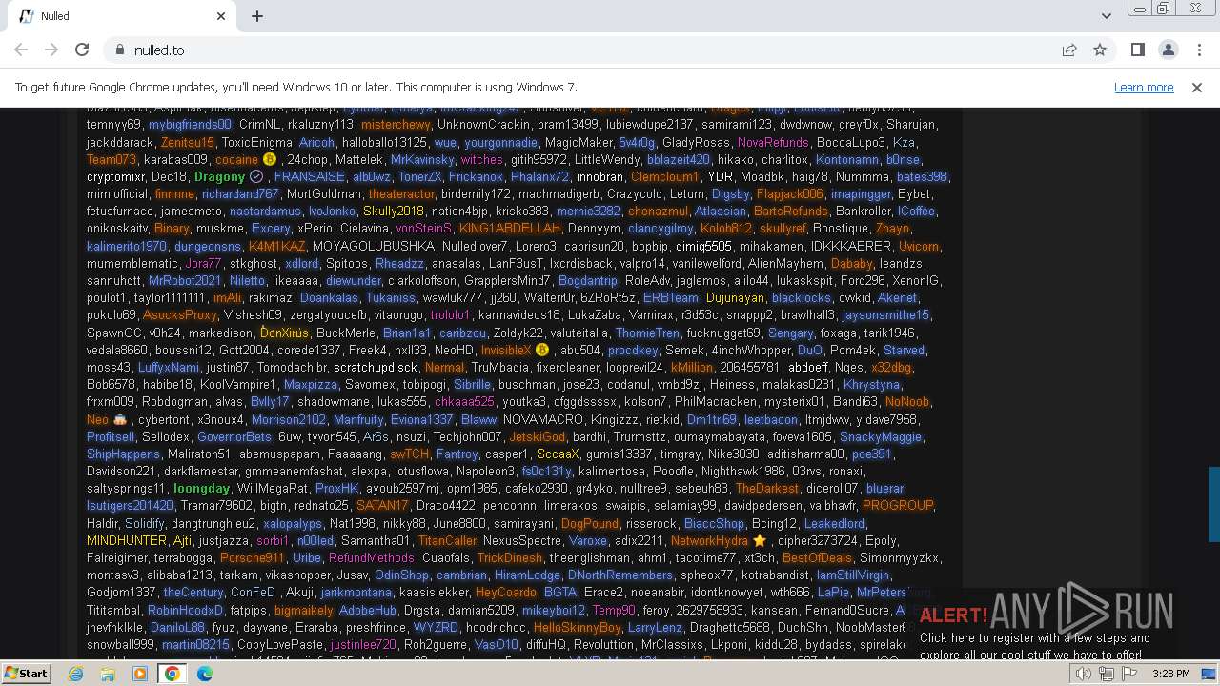Click the browser forward arrow
Viewport: 1220px width, 686px height.
click(51, 50)
